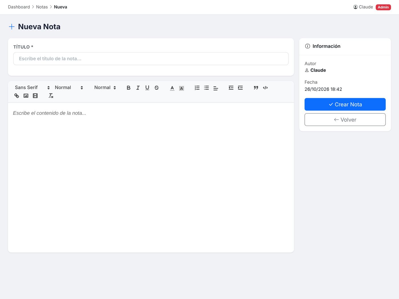The image size is (399, 299).
Task: Insert an ordered numbered list
Action: [197, 88]
